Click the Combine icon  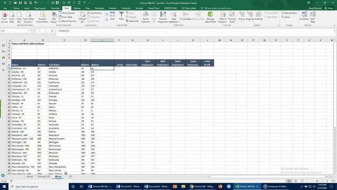[x=304, y=16]
